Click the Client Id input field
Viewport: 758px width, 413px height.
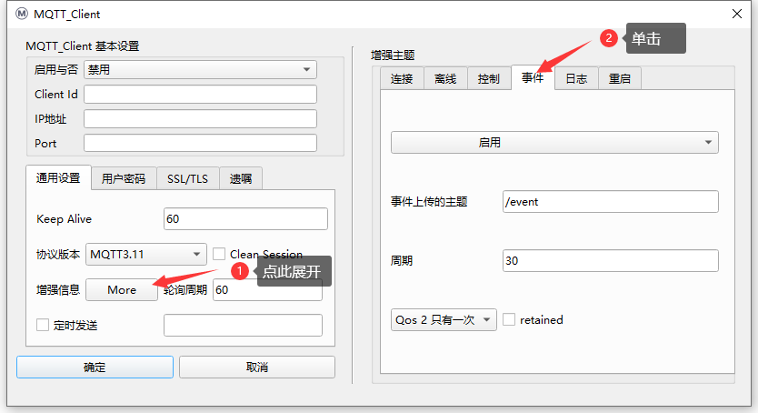pos(200,95)
